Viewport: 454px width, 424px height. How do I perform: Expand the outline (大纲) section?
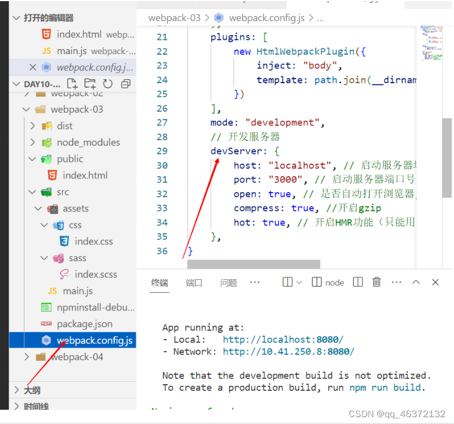(x=16, y=390)
